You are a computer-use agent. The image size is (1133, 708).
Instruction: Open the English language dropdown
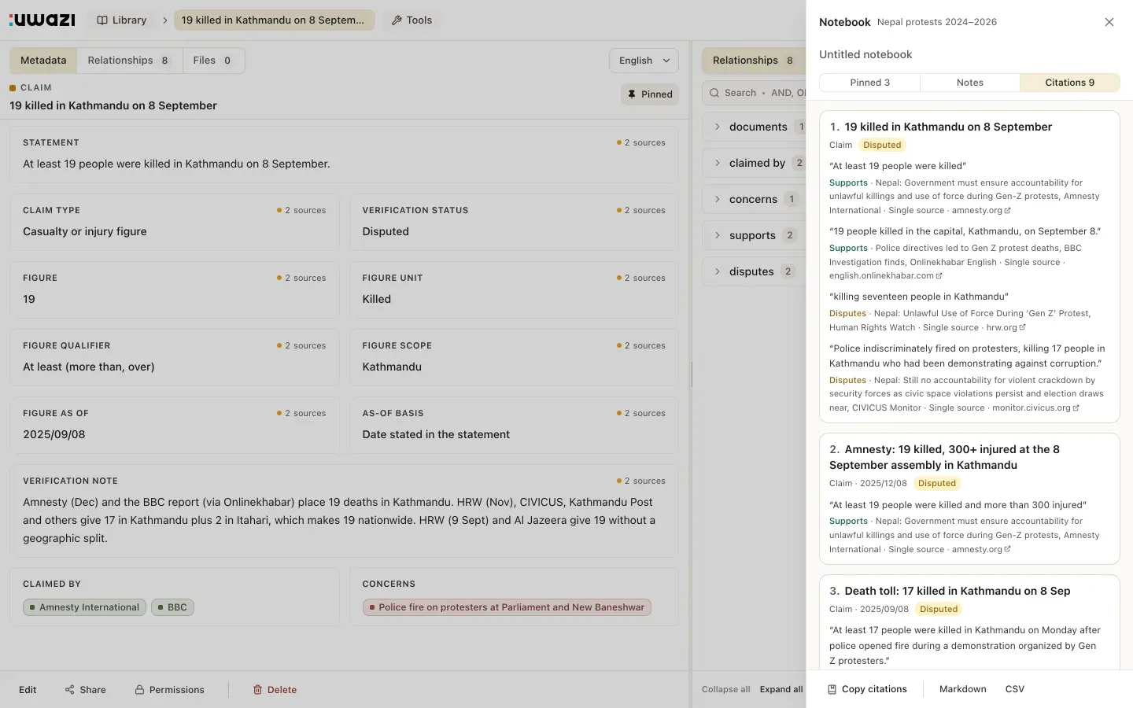pos(644,61)
